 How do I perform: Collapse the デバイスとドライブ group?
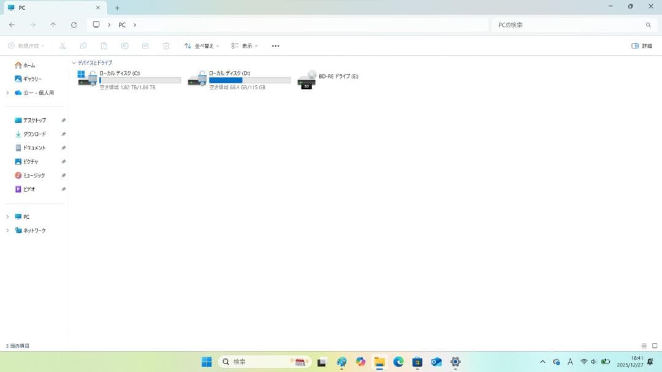(x=74, y=63)
